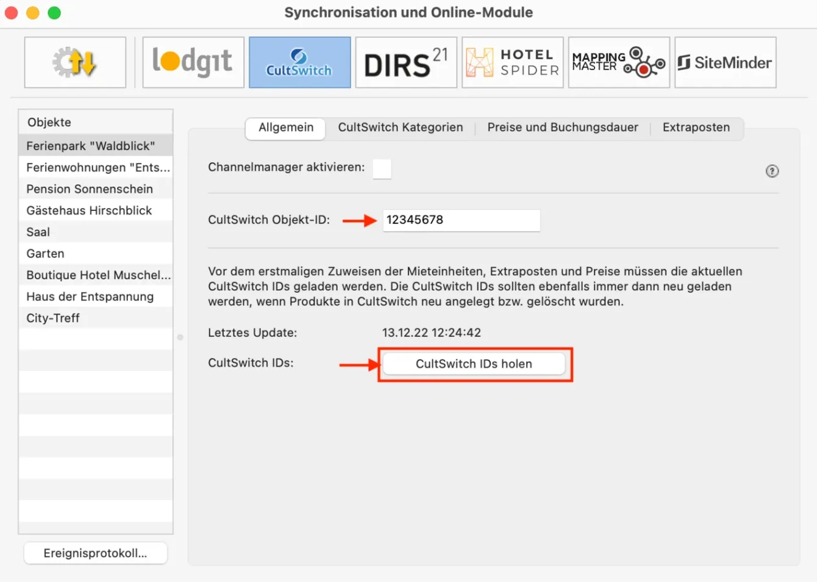The height and width of the screenshot is (582, 817).
Task: Select Gästehaus Hirschblick object
Action: point(96,210)
